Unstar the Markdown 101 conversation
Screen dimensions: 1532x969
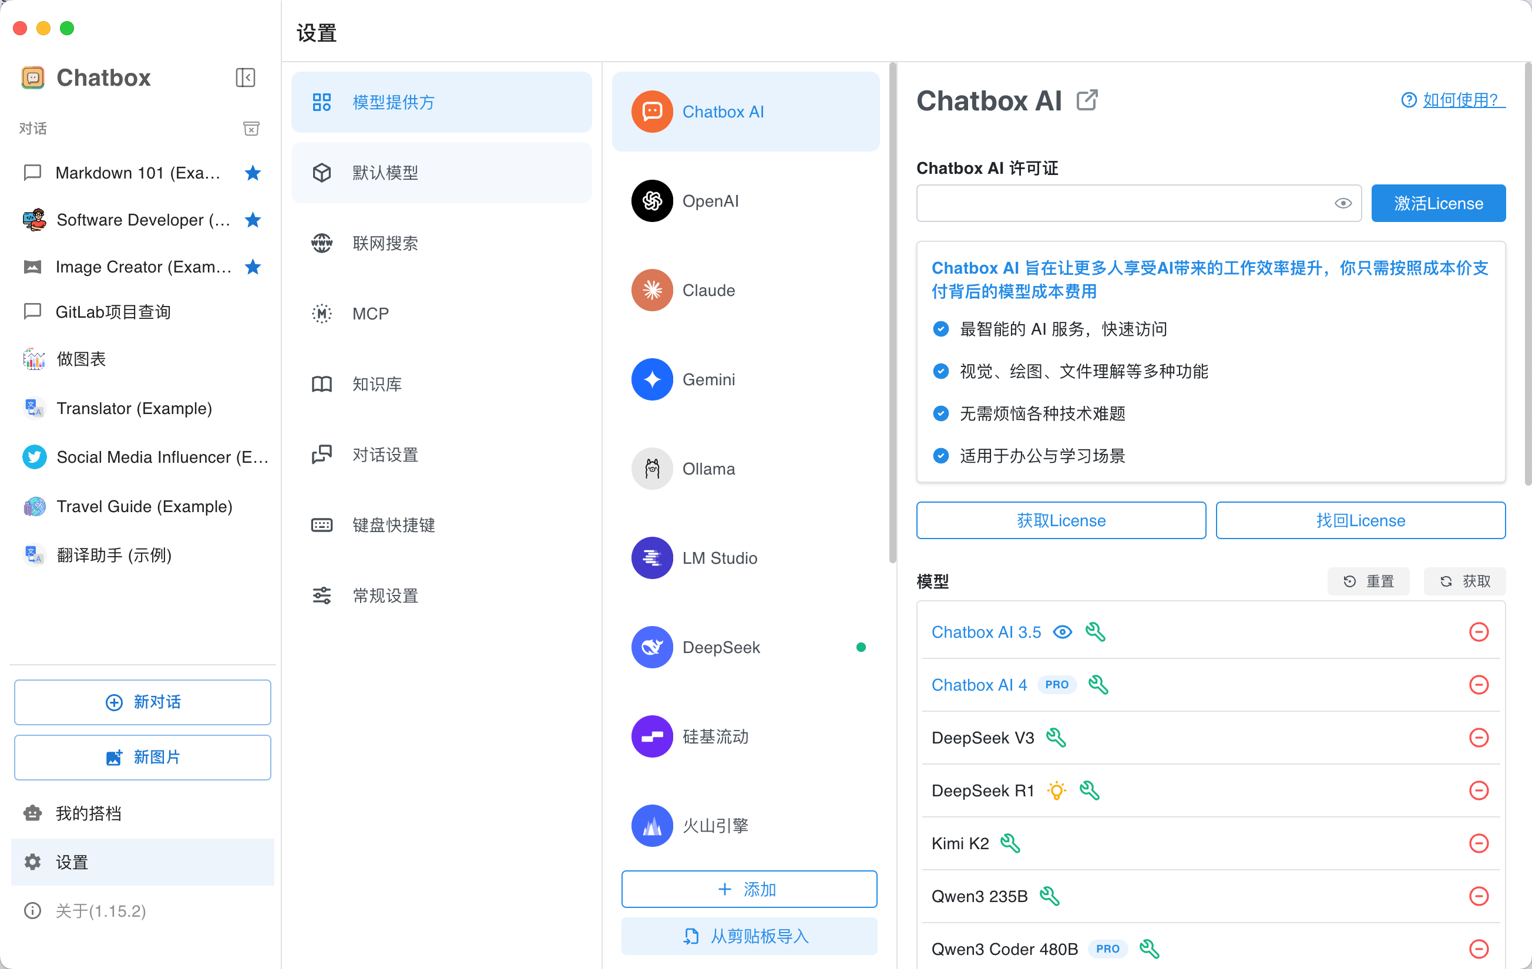(x=253, y=173)
